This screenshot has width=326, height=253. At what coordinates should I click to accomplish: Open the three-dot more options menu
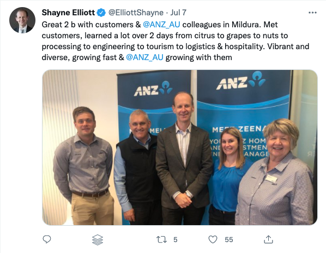312,13
